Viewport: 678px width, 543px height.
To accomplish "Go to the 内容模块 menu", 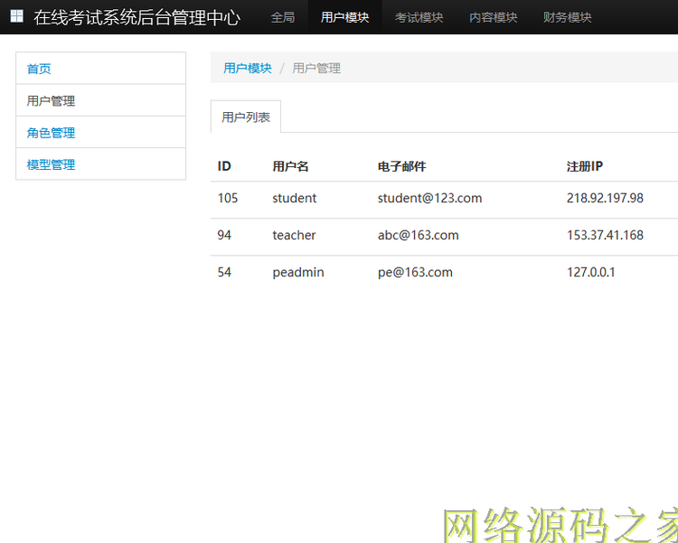I will pyautogui.click(x=494, y=17).
